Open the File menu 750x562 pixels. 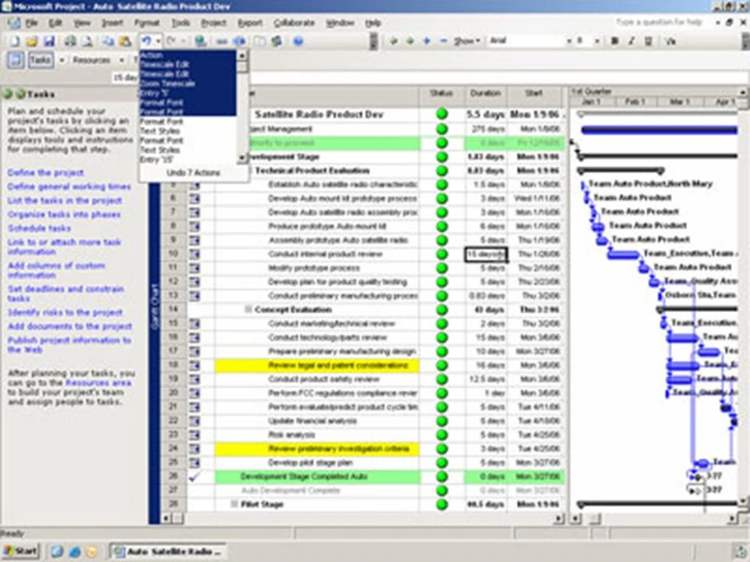(x=31, y=23)
